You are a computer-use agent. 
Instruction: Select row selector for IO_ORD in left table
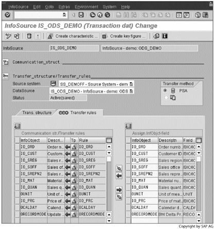coord(17,147)
